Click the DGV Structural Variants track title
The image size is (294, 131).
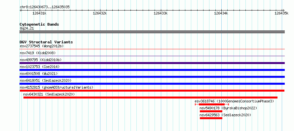pyautogui.click(x=46, y=42)
